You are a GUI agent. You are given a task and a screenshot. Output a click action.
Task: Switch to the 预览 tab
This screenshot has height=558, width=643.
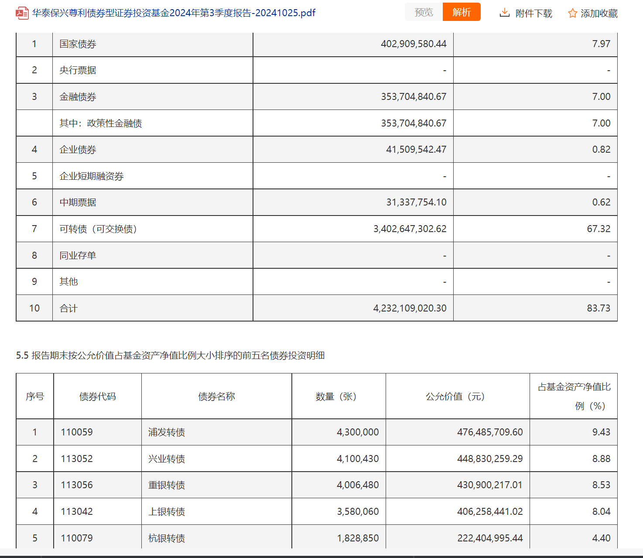[424, 12]
